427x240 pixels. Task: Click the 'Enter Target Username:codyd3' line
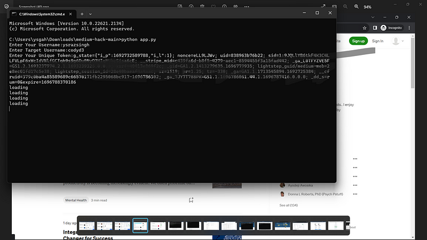pyautogui.click(x=46, y=50)
